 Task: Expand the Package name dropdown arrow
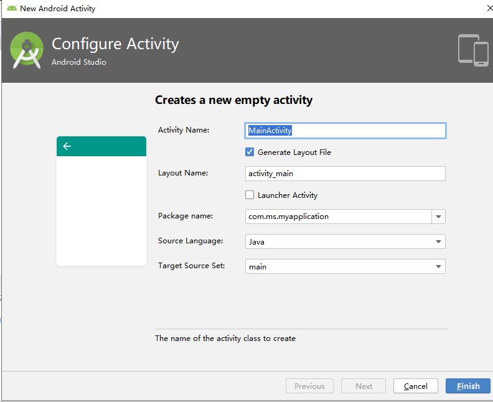[x=439, y=217]
